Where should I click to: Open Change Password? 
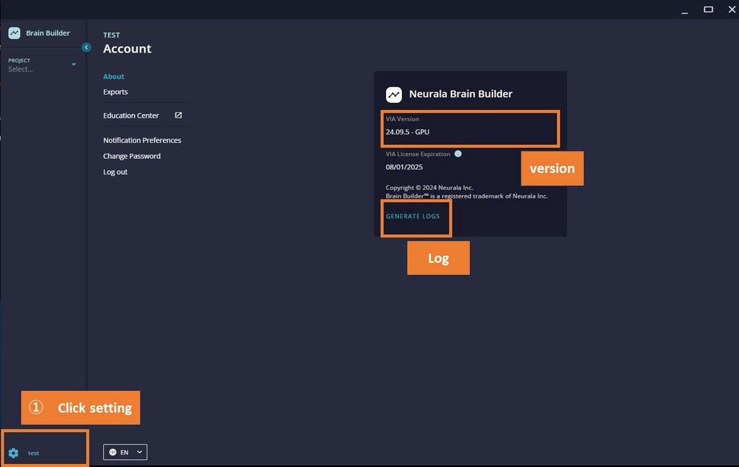tap(132, 156)
